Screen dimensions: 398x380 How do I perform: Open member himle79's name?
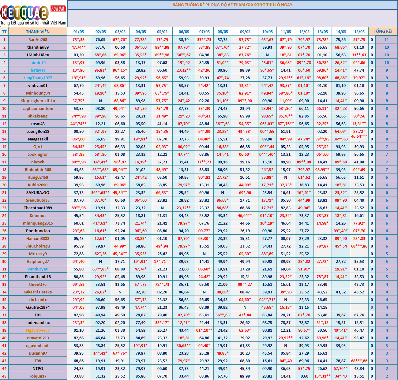38,62
